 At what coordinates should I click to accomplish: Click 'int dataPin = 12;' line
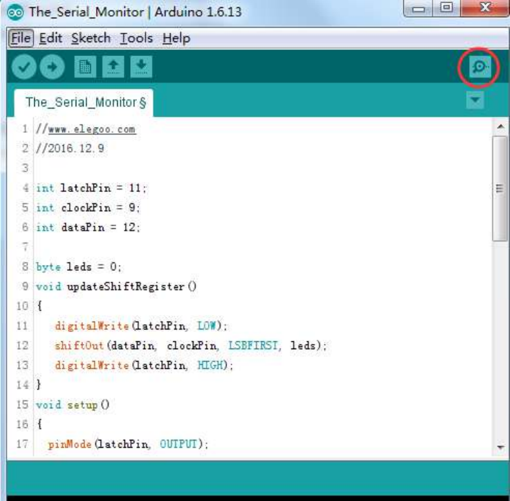tap(88, 227)
